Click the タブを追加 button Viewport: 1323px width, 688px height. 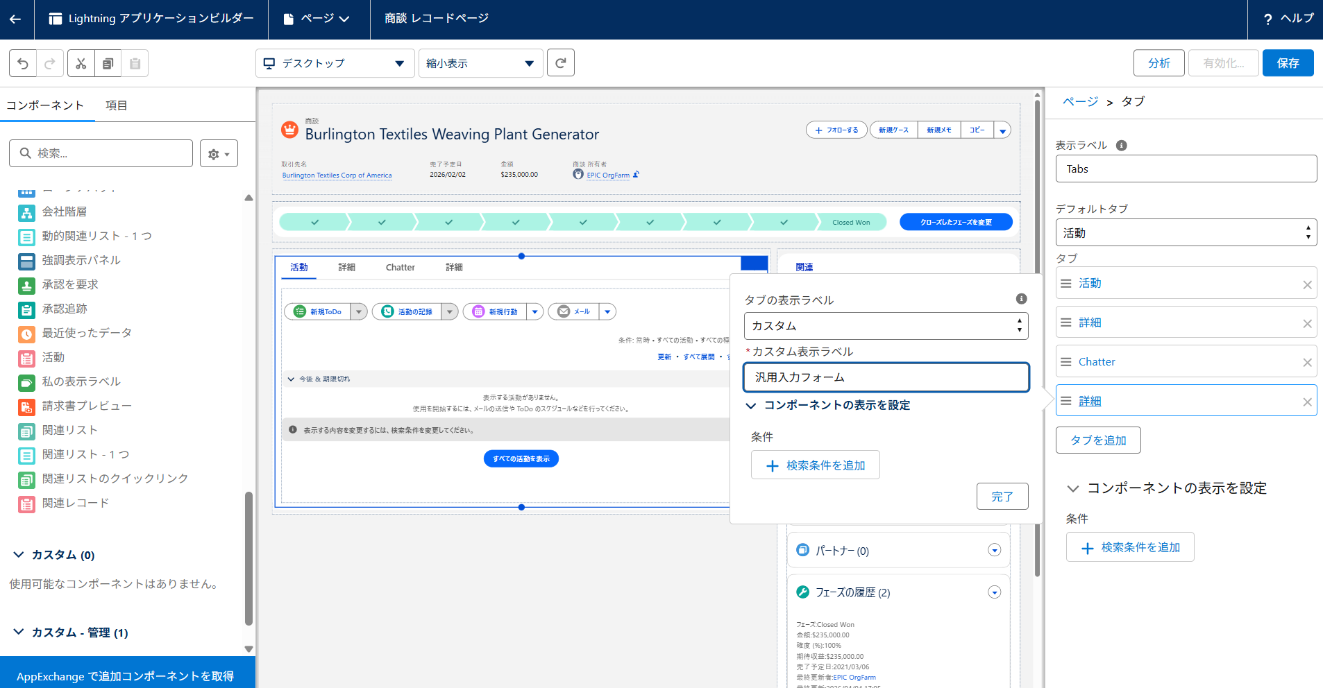coord(1097,440)
